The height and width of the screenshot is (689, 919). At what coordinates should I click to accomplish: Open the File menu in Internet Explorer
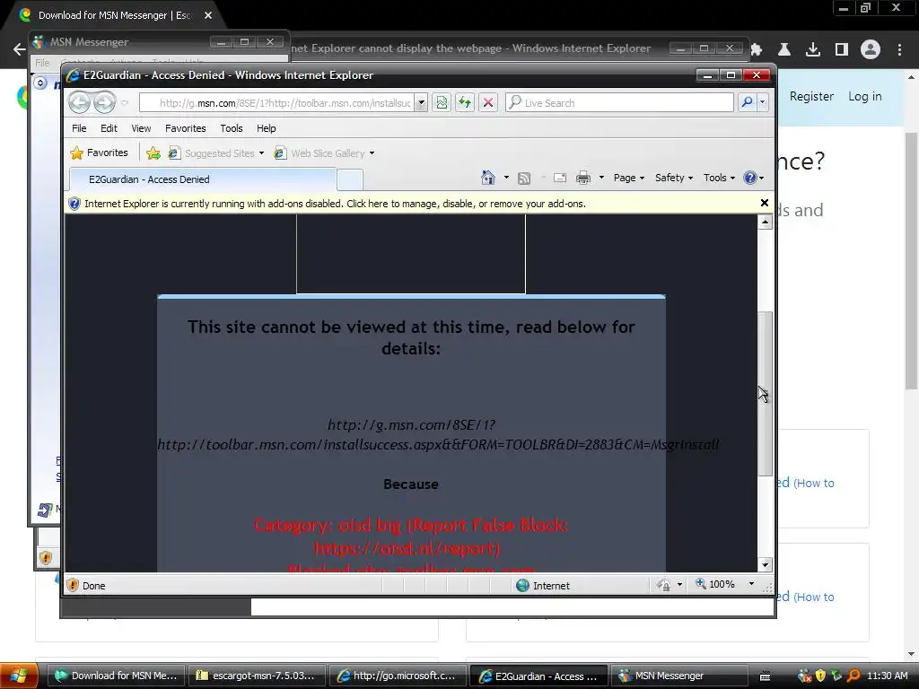pyautogui.click(x=79, y=128)
